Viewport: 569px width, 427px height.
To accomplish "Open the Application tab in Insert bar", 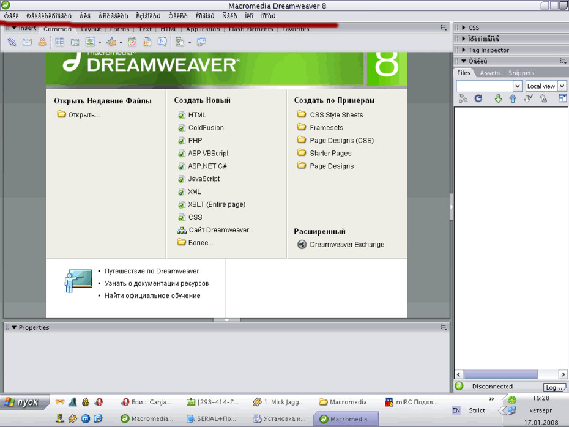I will point(203,29).
